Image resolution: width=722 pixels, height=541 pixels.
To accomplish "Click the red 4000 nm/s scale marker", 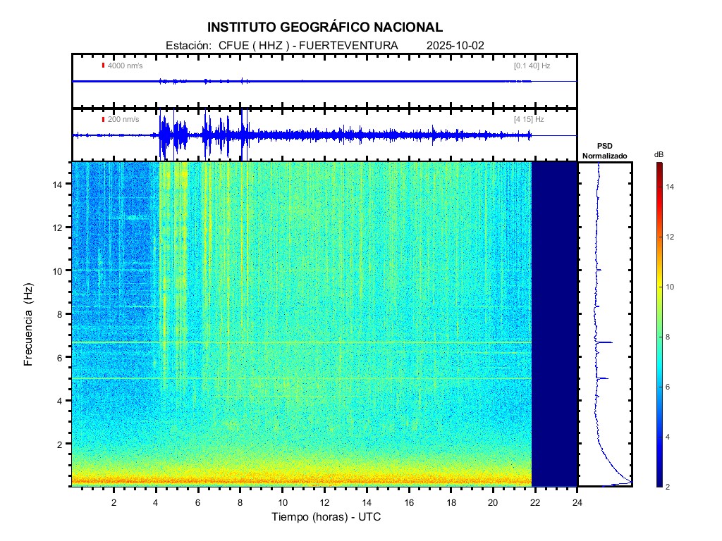I will click(103, 66).
